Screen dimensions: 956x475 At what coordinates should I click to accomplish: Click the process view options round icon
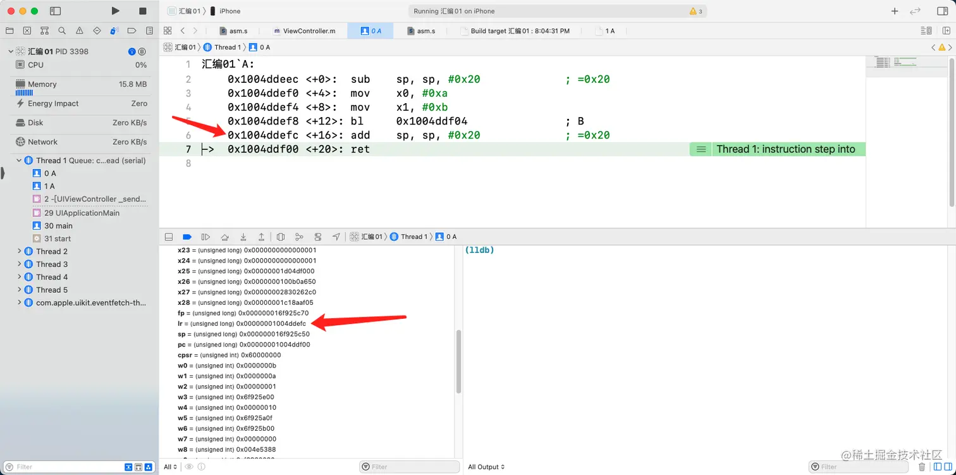click(142, 51)
